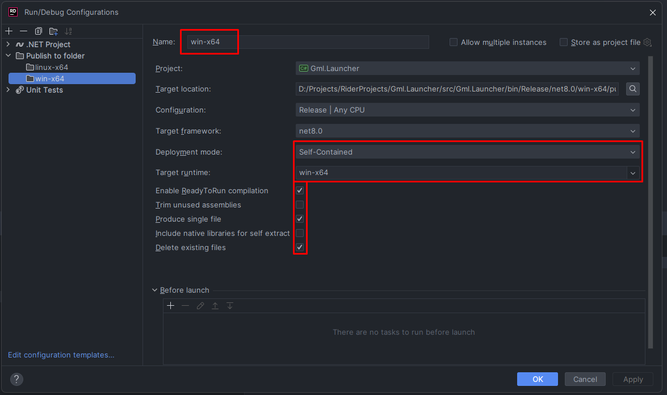Image resolution: width=667 pixels, height=395 pixels.
Task: Click into the Name text field
Action: (307, 42)
